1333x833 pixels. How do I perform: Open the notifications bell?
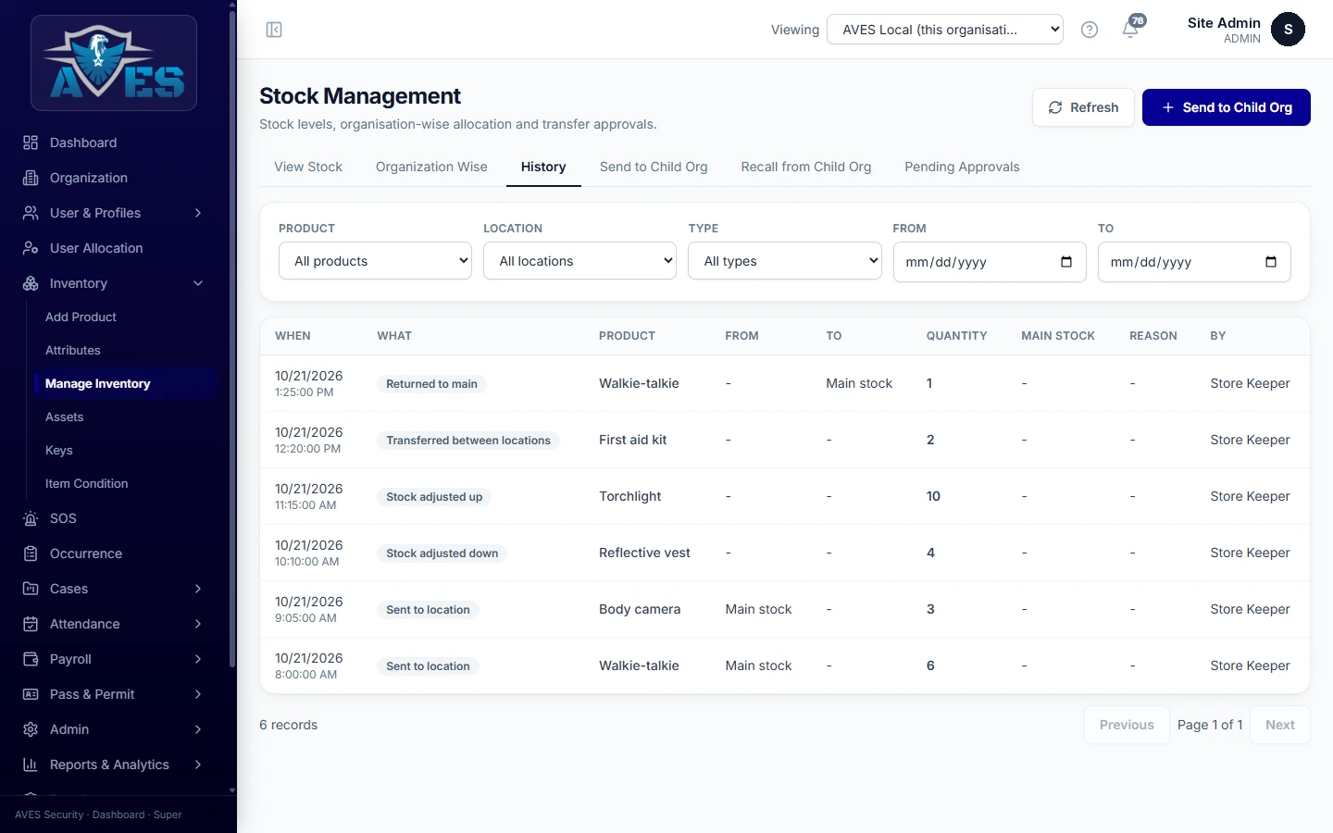point(1130,30)
